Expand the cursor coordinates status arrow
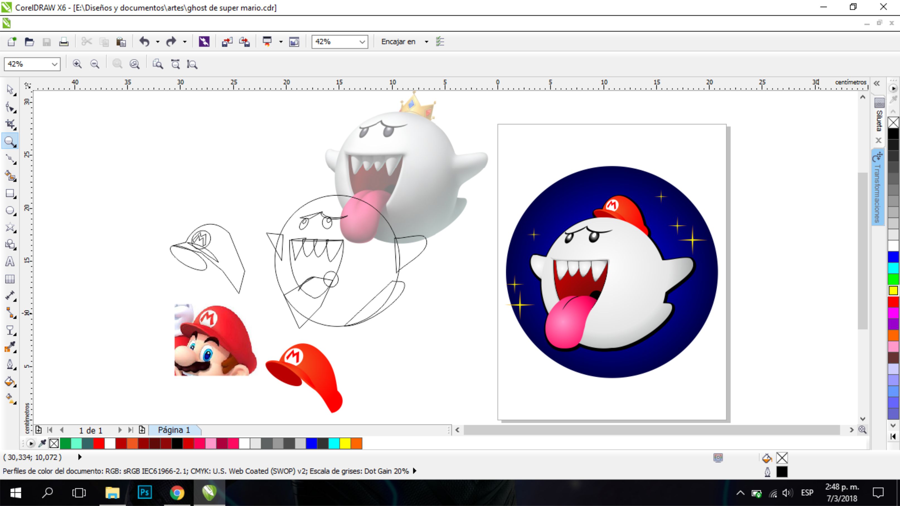 tap(80, 457)
